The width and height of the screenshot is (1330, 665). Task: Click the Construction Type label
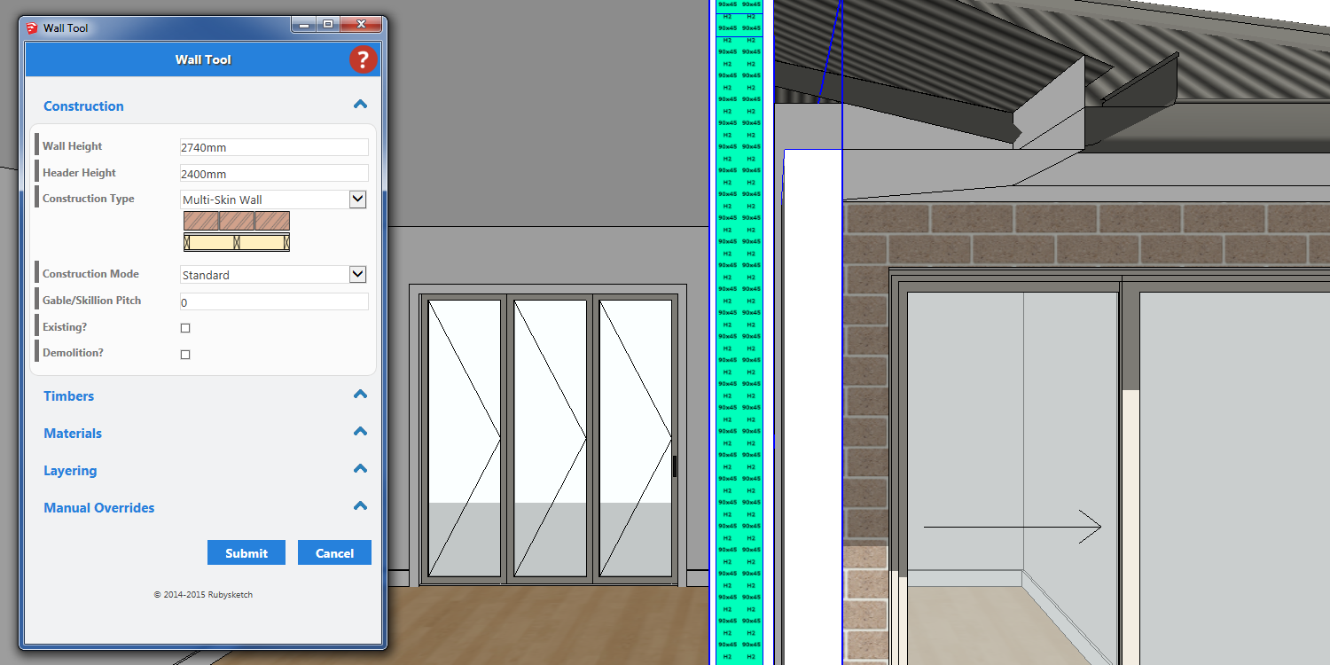pos(89,199)
